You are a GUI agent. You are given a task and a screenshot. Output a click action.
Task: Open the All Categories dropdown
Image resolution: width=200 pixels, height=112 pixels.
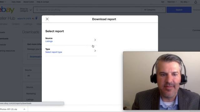click(153, 10)
